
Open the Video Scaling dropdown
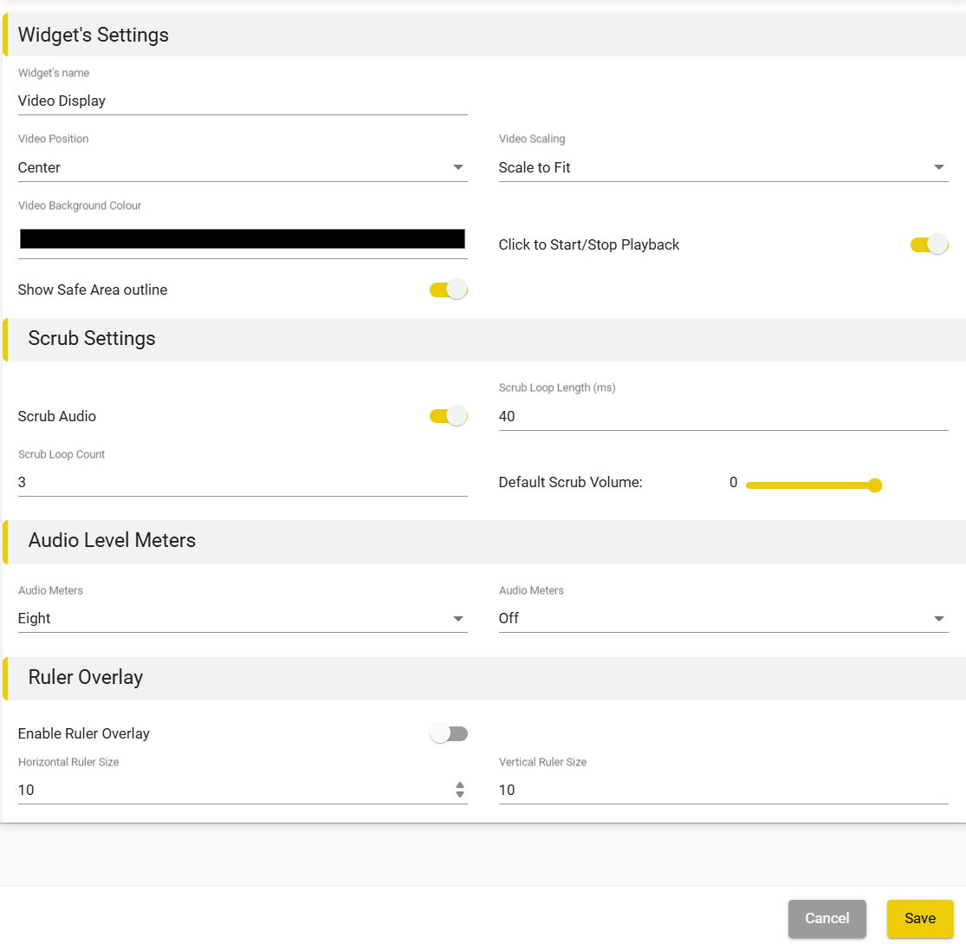tap(723, 167)
